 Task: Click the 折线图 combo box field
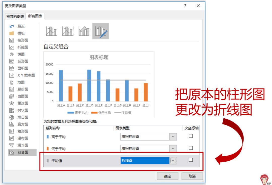click(x=149, y=161)
